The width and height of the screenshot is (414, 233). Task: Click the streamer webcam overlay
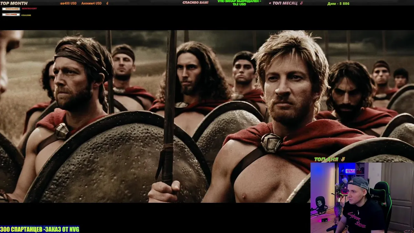pyautogui.click(x=362, y=198)
